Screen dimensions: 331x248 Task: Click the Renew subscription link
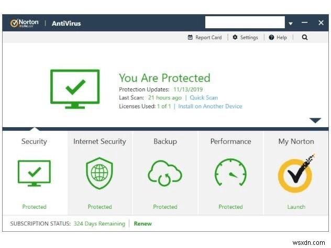[x=142, y=223]
